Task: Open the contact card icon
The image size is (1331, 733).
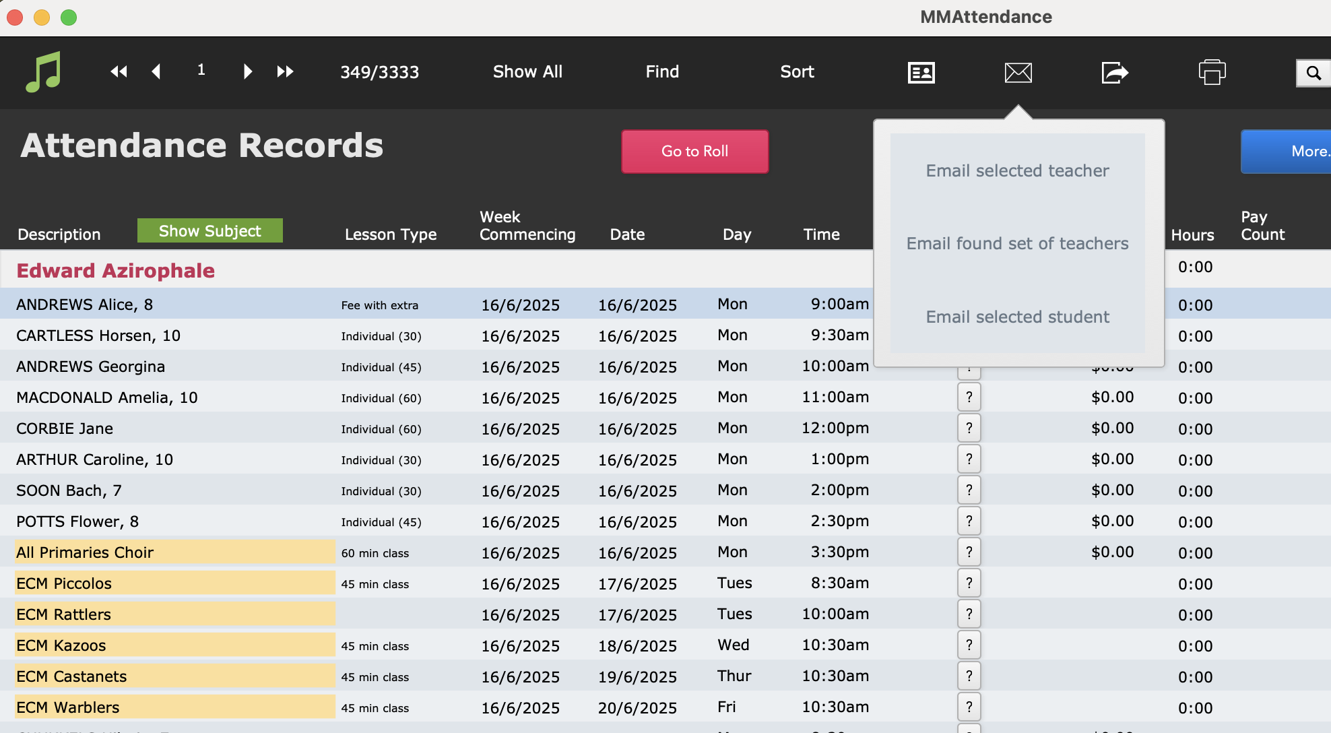Action: tap(921, 72)
